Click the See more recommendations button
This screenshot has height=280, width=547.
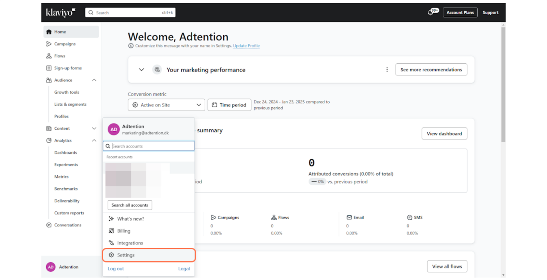click(x=431, y=70)
